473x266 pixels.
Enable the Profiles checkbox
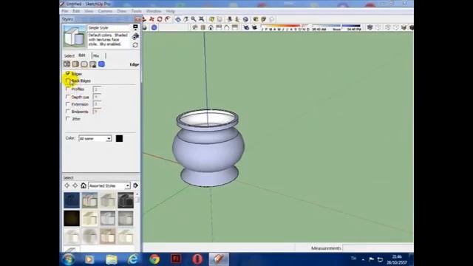click(x=68, y=89)
